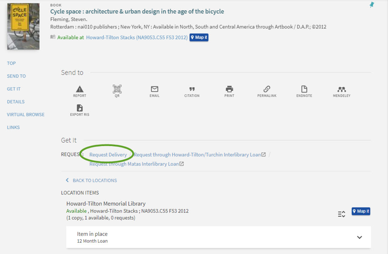This screenshot has width=388, height=254.
Task: Click the Cycle Space book cover thumbnail
Action: pos(23,26)
